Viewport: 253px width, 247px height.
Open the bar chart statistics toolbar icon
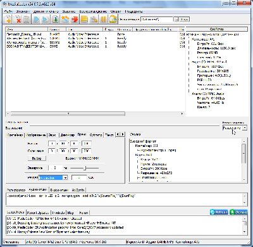tap(55, 20)
